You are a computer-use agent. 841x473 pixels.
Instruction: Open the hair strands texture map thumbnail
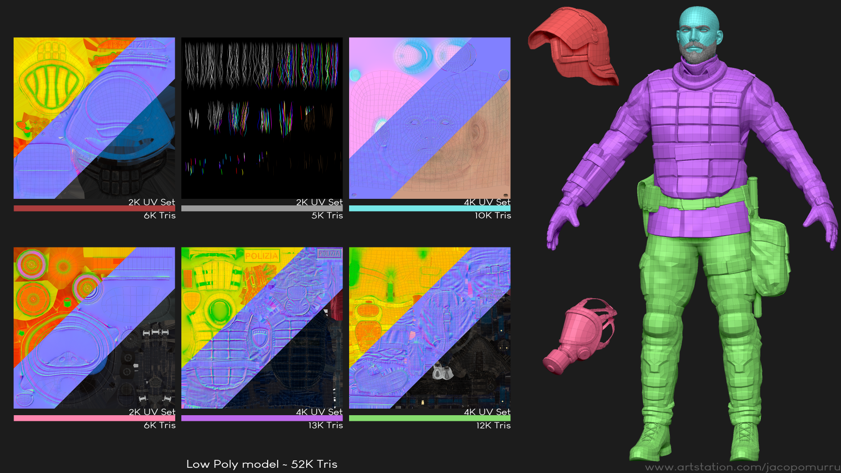(262, 118)
